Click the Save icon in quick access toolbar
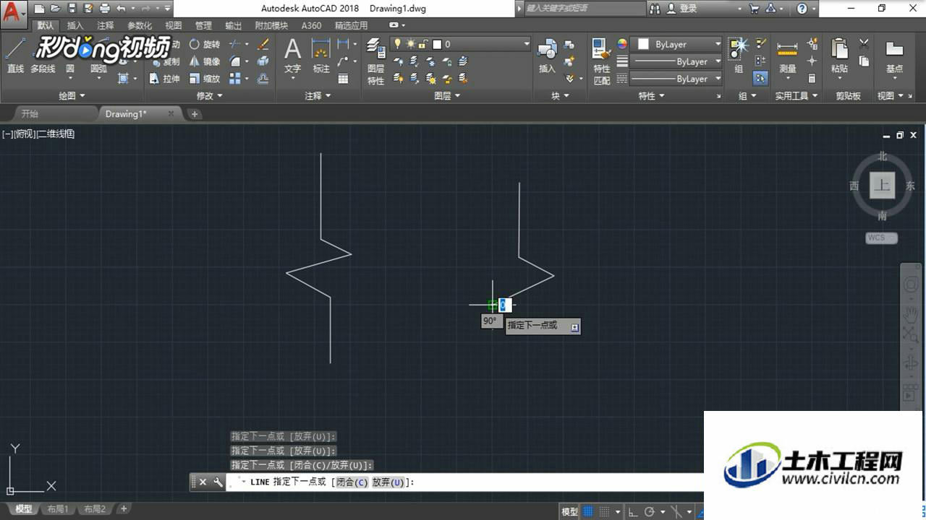The height and width of the screenshot is (520, 926). [72, 9]
